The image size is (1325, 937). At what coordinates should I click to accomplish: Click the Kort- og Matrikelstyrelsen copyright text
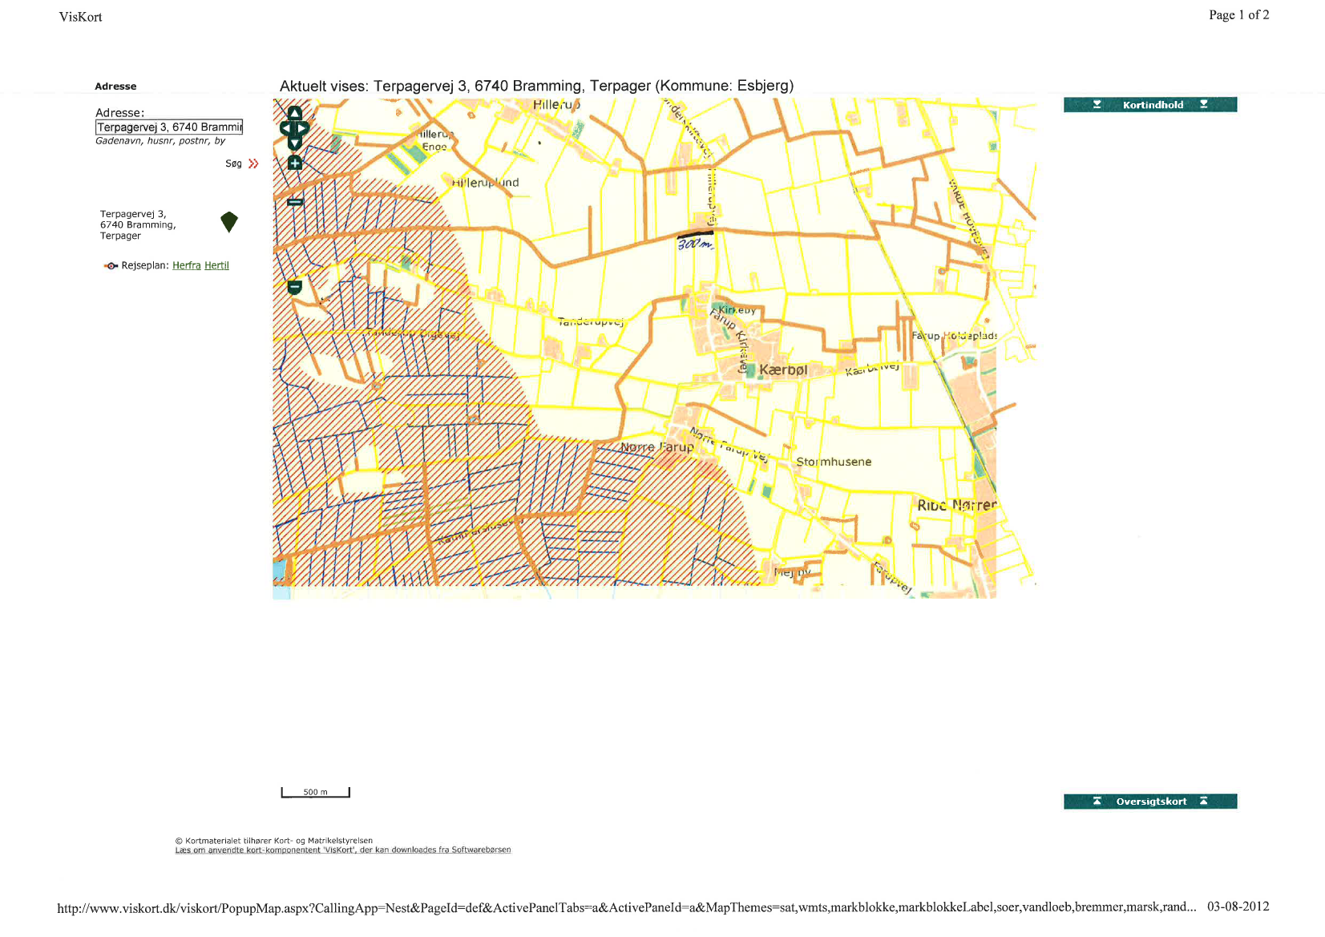point(274,841)
